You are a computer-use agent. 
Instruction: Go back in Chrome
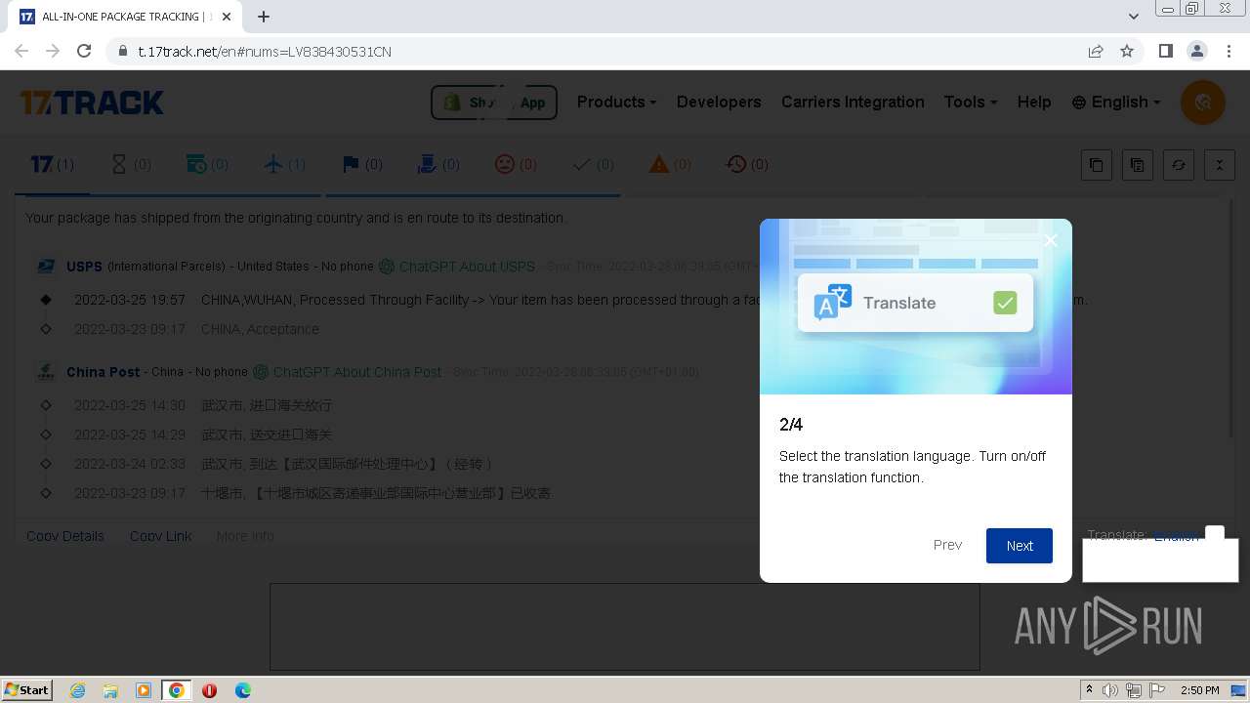(x=21, y=51)
